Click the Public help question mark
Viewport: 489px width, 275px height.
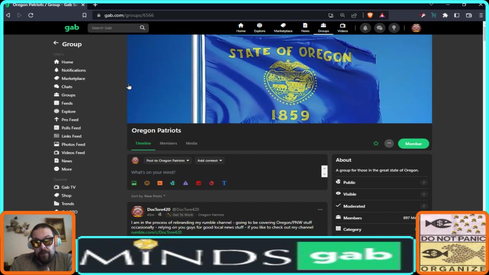pyautogui.click(x=423, y=183)
